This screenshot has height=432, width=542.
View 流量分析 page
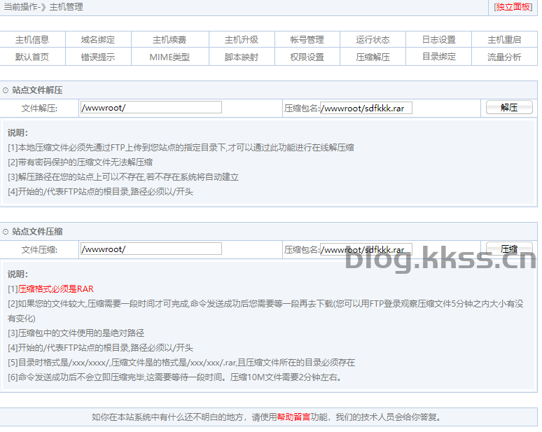tap(504, 57)
